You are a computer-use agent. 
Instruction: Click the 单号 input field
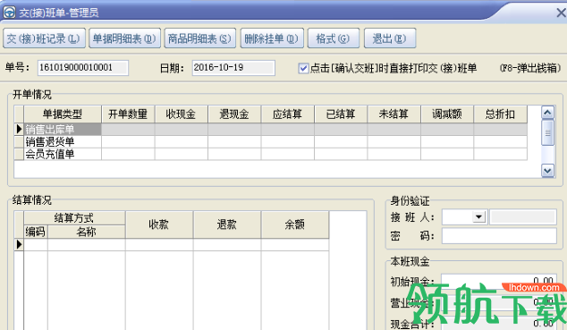coord(83,68)
